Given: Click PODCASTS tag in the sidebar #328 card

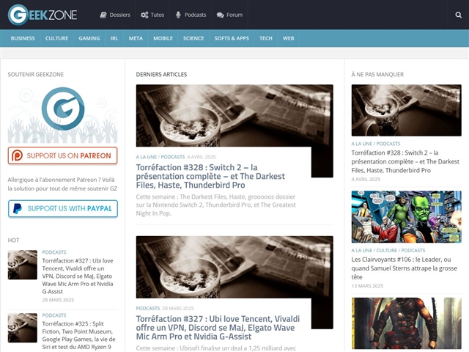Looking at the screenshot, I should coord(388,144).
